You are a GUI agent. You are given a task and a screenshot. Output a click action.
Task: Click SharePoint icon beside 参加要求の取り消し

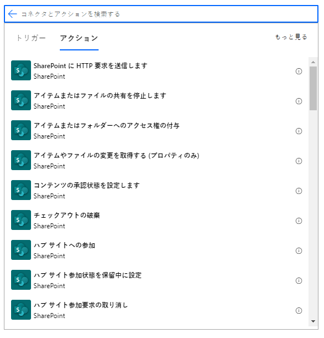pos(21,310)
